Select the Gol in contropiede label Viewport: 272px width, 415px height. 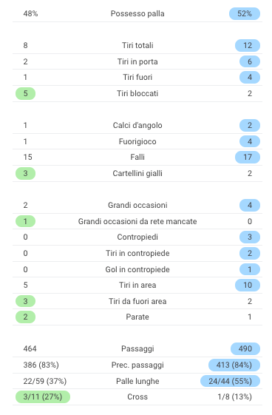pyautogui.click(x=137, y=269)
